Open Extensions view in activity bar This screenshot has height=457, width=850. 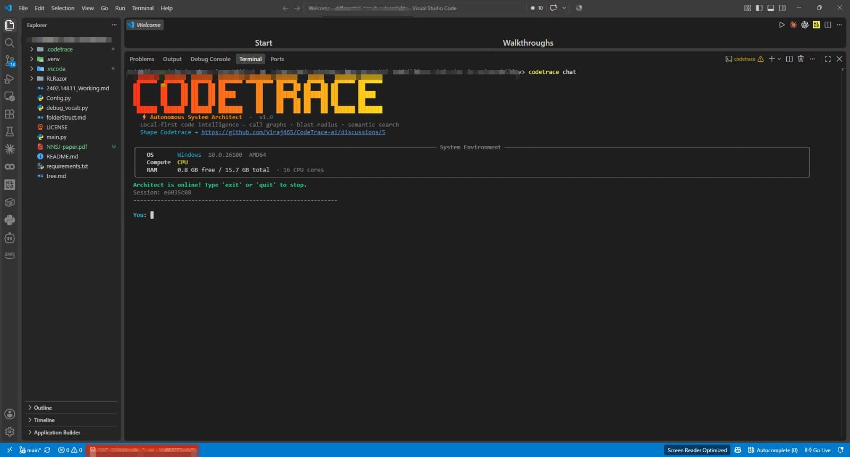coord(10,114)
